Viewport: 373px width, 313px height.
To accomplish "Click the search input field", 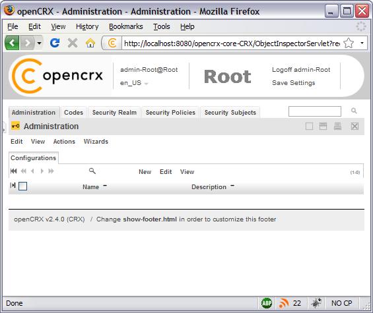I will click(314, 111).
